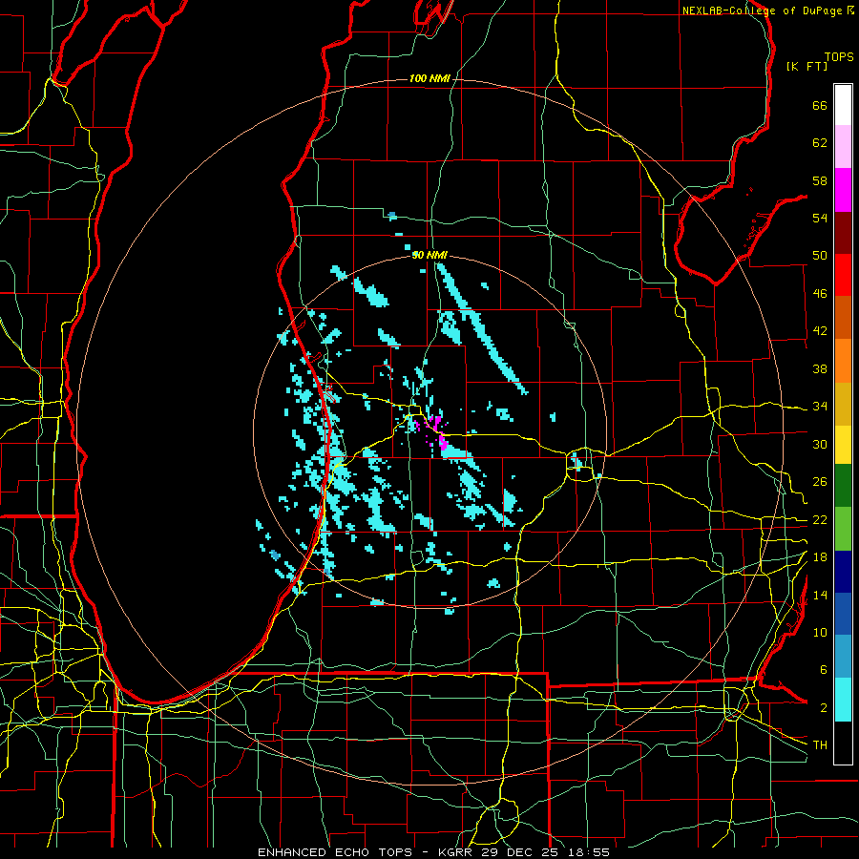
Task: Click the '100 NMI' range ring label
Action: click(x=429, y=79)
